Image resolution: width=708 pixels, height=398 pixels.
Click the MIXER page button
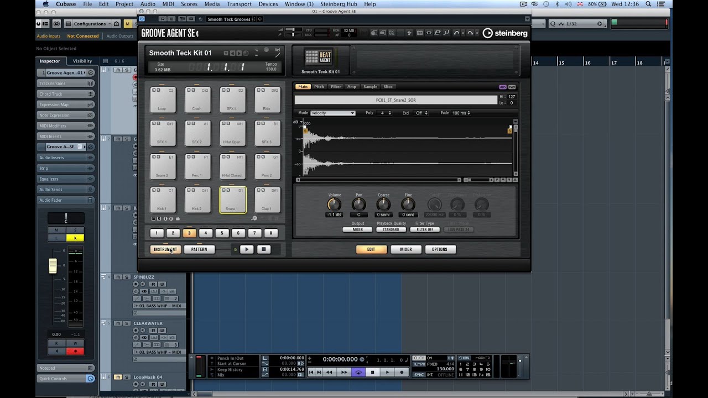pyautogui.click(x=405, y=249)
